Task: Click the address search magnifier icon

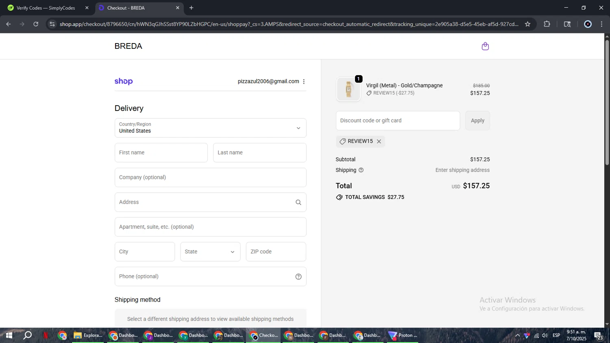Action: tap(298, 202)
